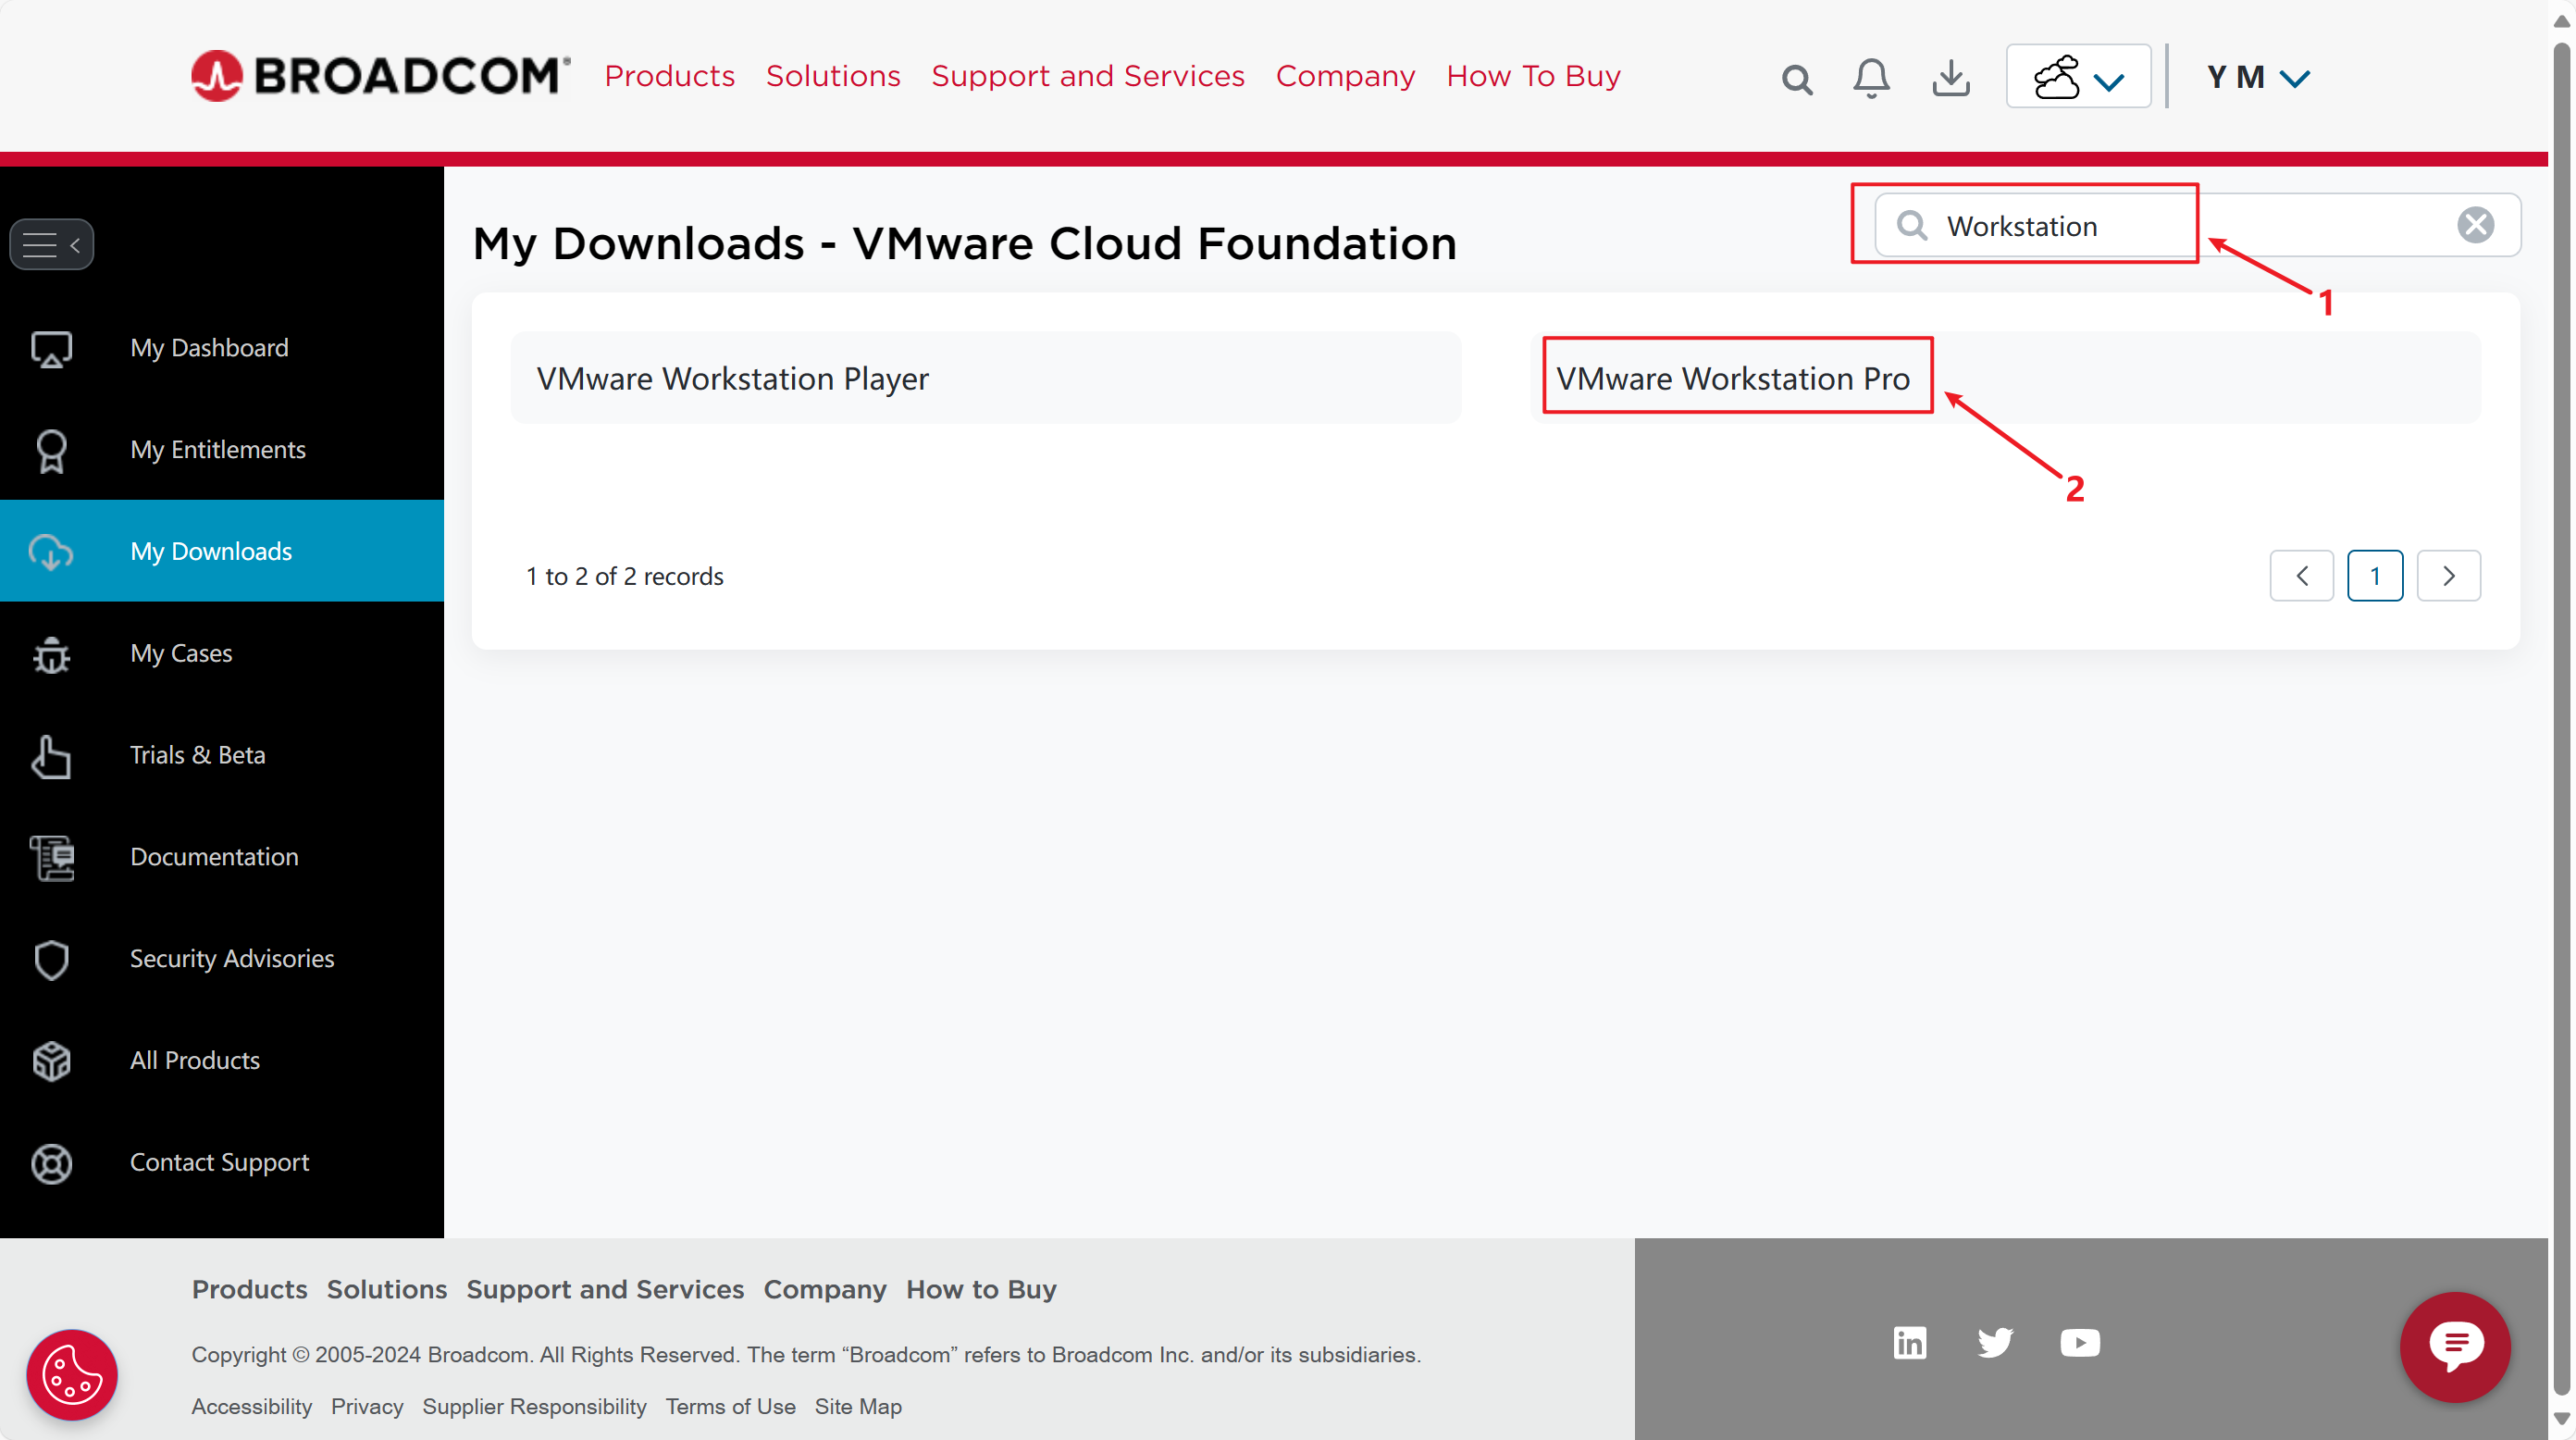The image size is (2576, 1440).
Task: Click the download icon in top navigation
Action: tap(1950, 76)
